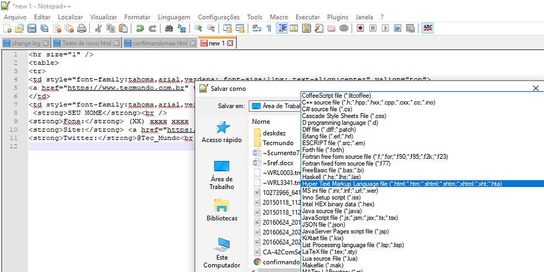The image size is (544, 272).
Task: Open Find with binoculars icon
Action: [169, 29]
